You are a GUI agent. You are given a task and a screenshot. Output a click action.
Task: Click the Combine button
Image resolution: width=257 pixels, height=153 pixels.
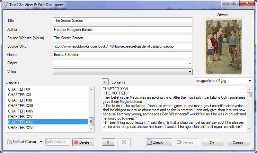point(58,142)
